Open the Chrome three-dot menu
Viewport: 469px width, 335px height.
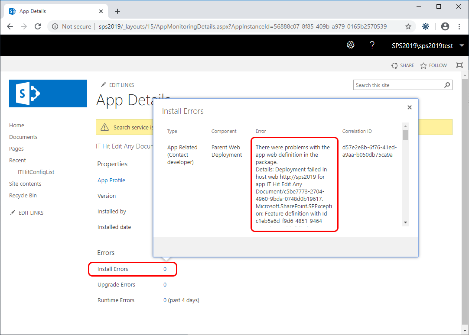tap(459, 26)
